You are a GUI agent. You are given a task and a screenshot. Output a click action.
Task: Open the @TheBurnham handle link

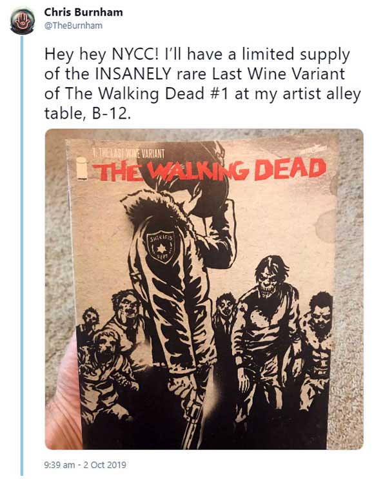coord(74,26)
